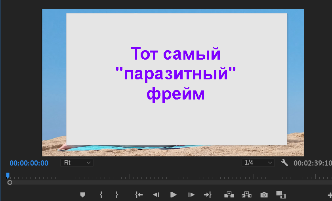
Task: Open the Fit zoom level dropdown
Action: tap(77, 163)
